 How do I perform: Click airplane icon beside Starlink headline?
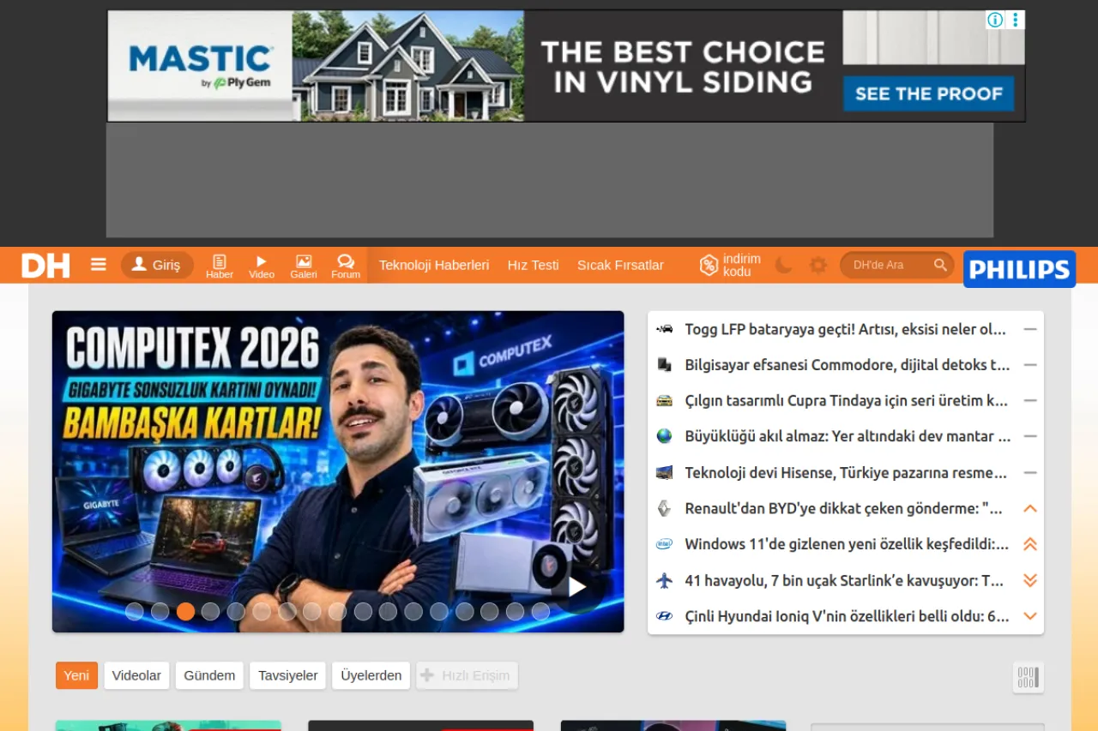click(664, 581)
